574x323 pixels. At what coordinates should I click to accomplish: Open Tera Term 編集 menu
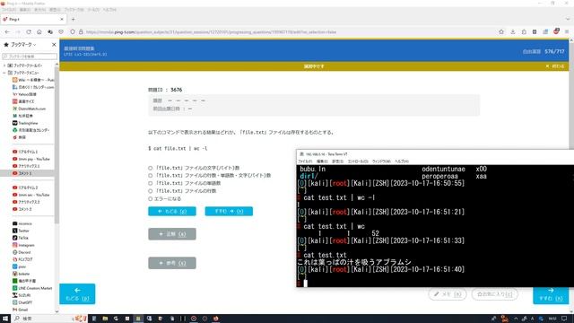coord(322,161)
